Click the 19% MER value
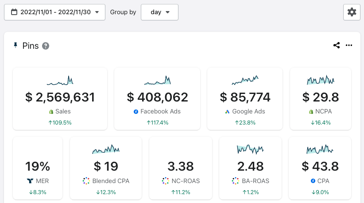The height and width of the screenshot is (203, 364). (x=38, y=167)
